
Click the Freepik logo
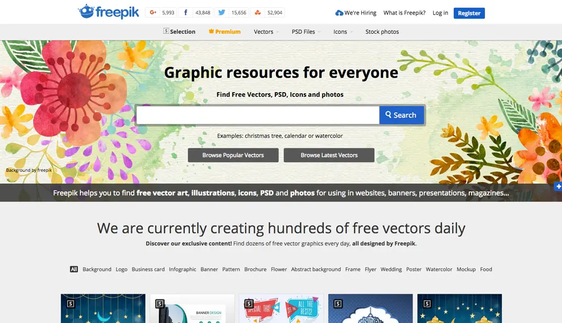point(108,12)
